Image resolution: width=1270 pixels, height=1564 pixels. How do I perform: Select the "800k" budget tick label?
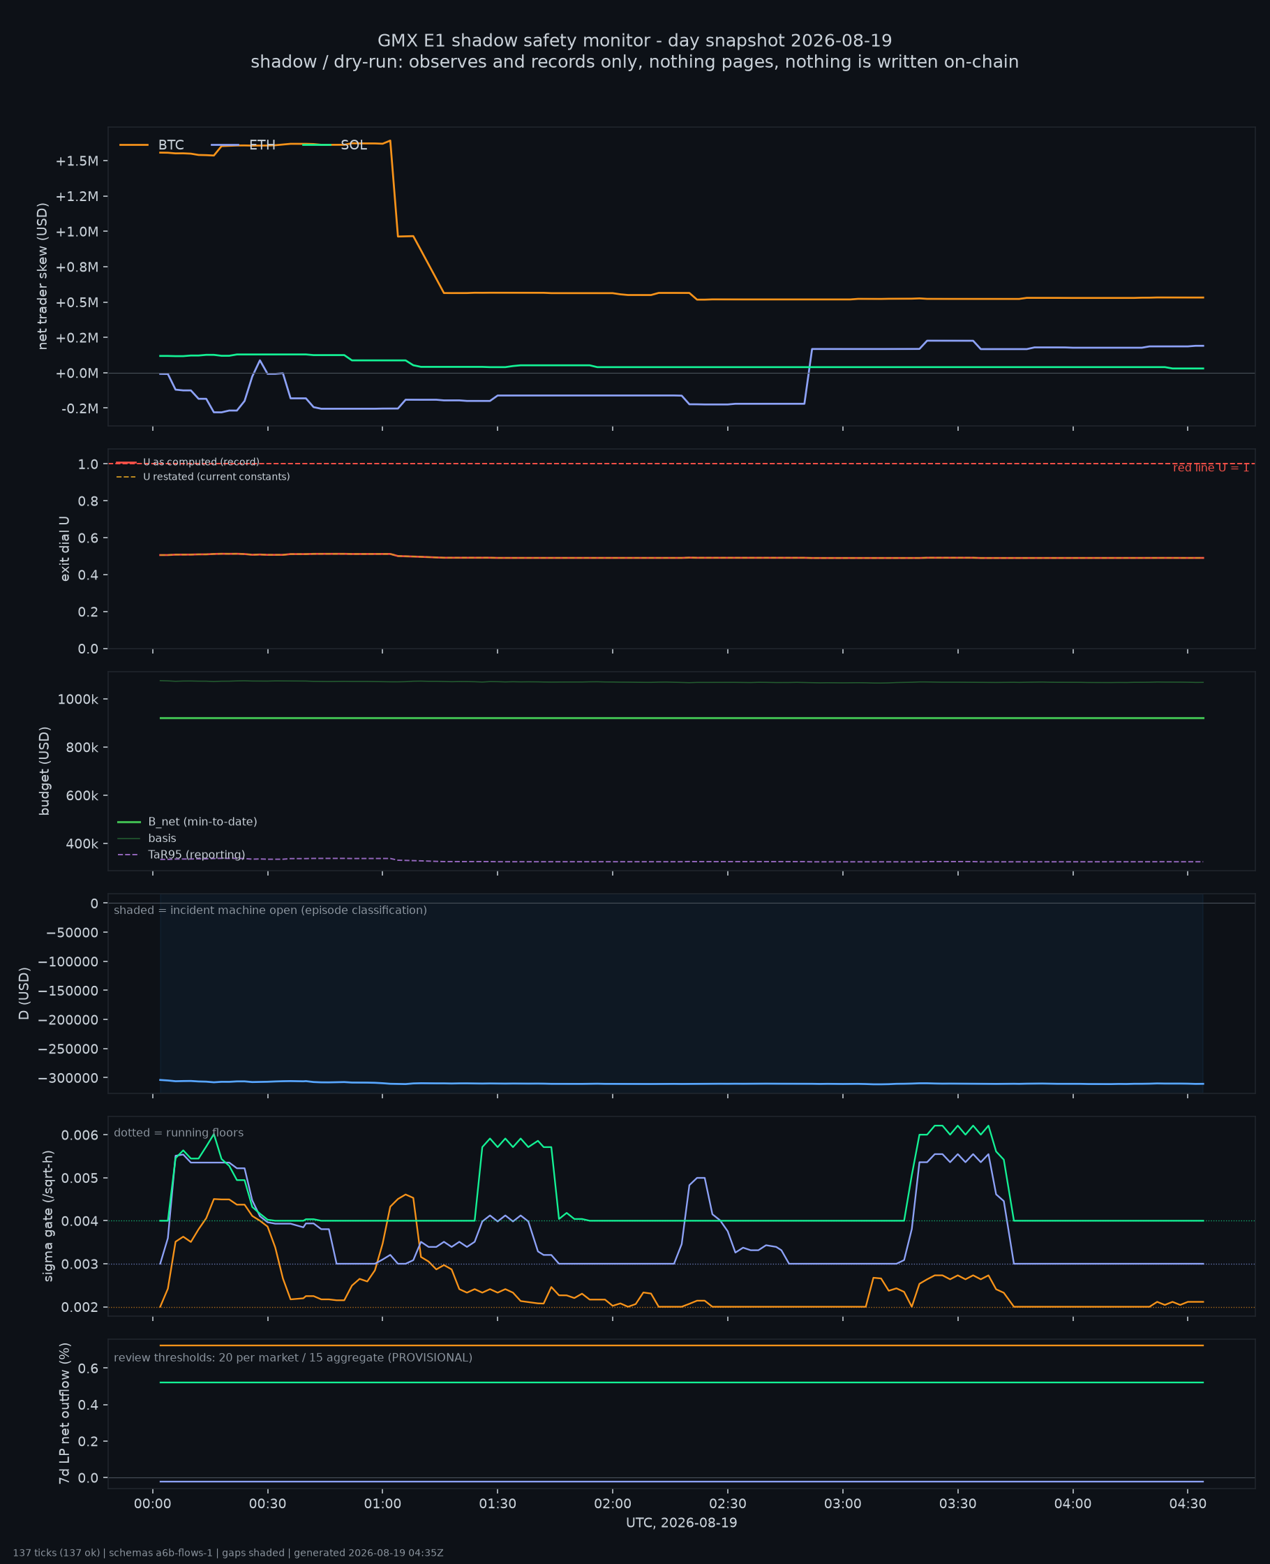tap(82, 747)
